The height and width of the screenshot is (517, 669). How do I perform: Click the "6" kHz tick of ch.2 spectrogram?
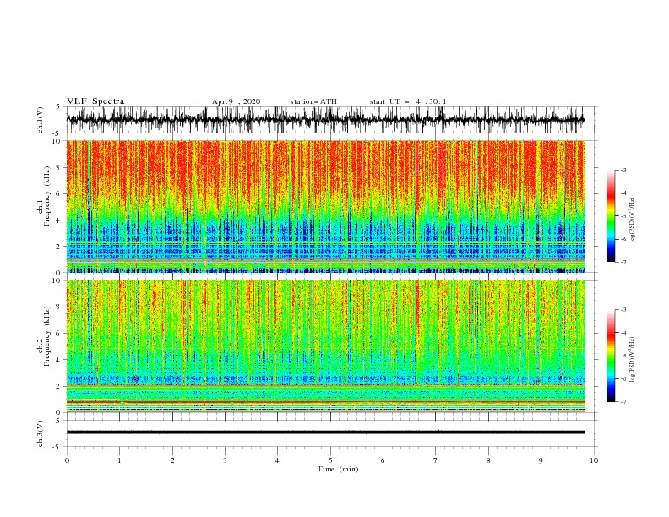pyautogui.click(x=58, y=334)
